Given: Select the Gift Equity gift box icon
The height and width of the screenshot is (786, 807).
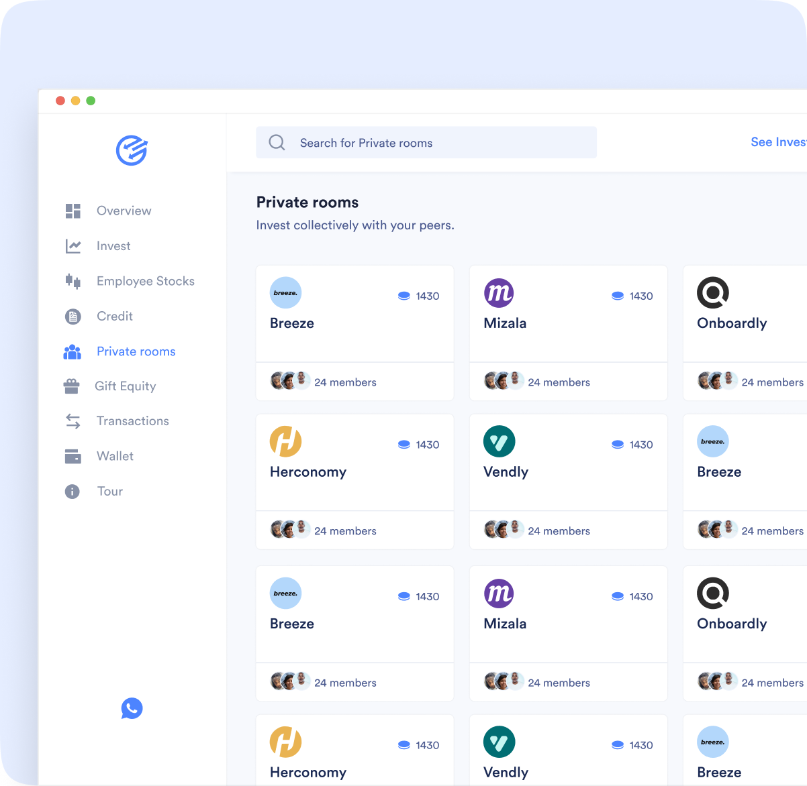Looking at the screenshot, I should [x=71, y=386].
